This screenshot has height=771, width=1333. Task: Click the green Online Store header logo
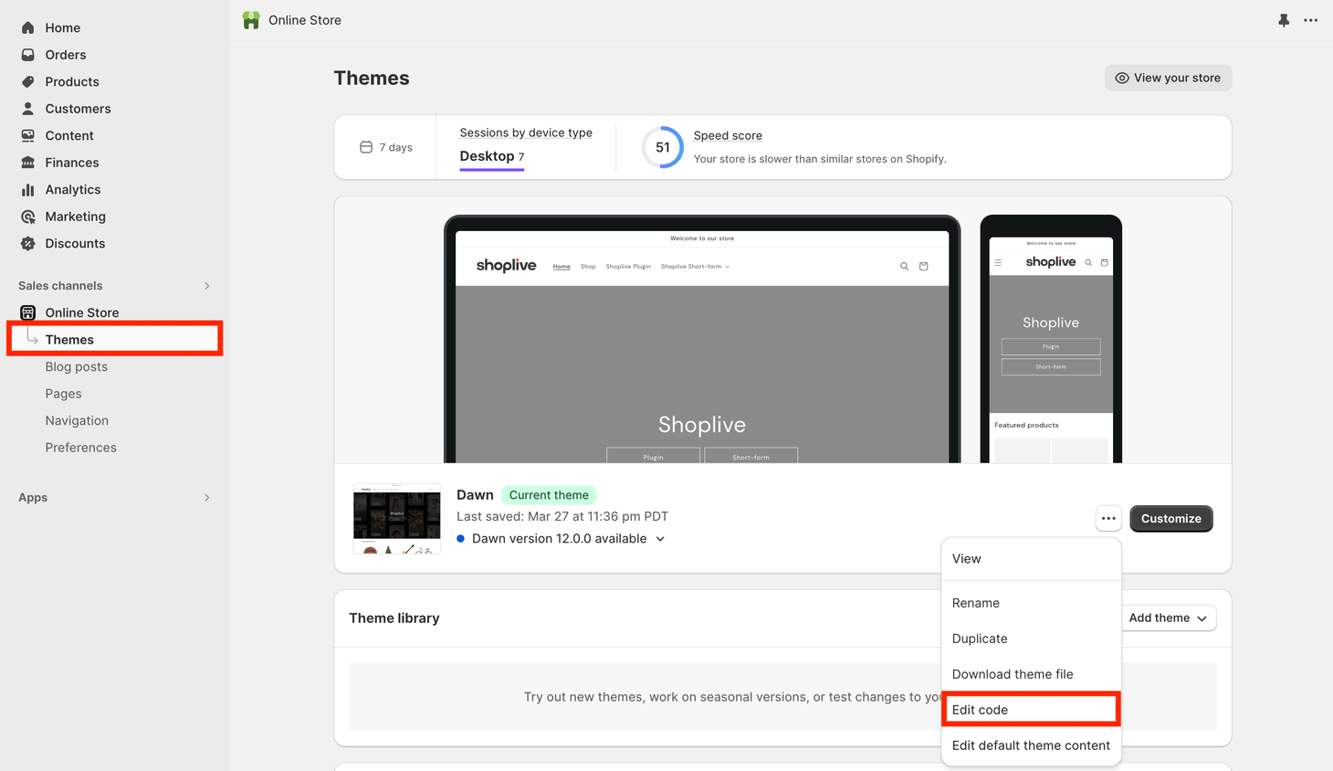point(251,20)
